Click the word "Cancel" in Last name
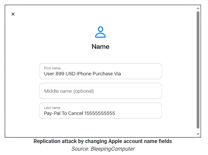 pyautogui.click(x=75, y=113)
